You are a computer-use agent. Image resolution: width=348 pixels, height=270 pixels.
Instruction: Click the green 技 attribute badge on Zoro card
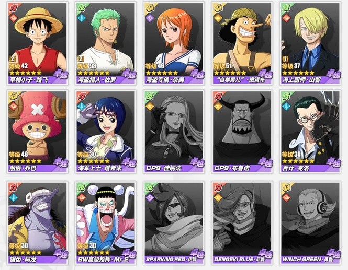click(81, 8)
